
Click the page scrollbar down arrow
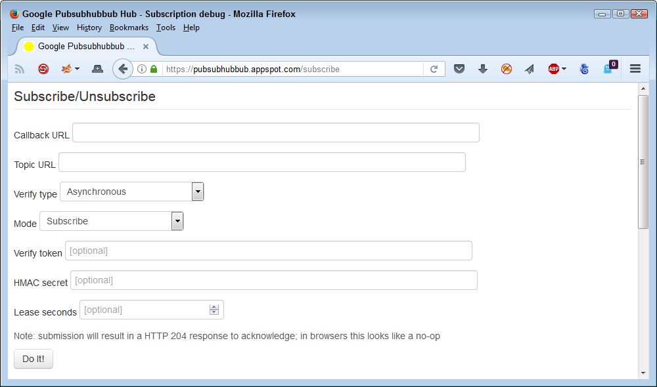tap(643, 373)
